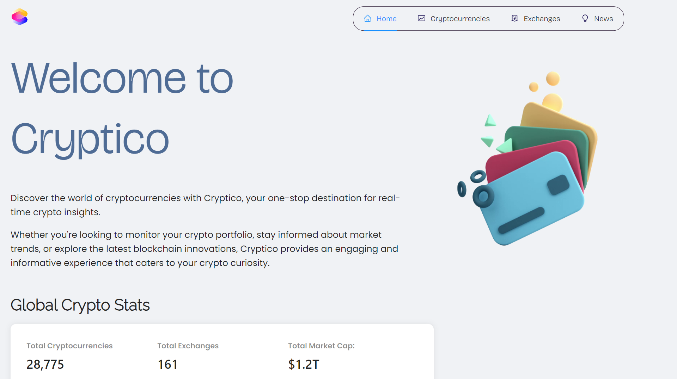Click the "Total Exchanges" stat label

tap(188, 346)
